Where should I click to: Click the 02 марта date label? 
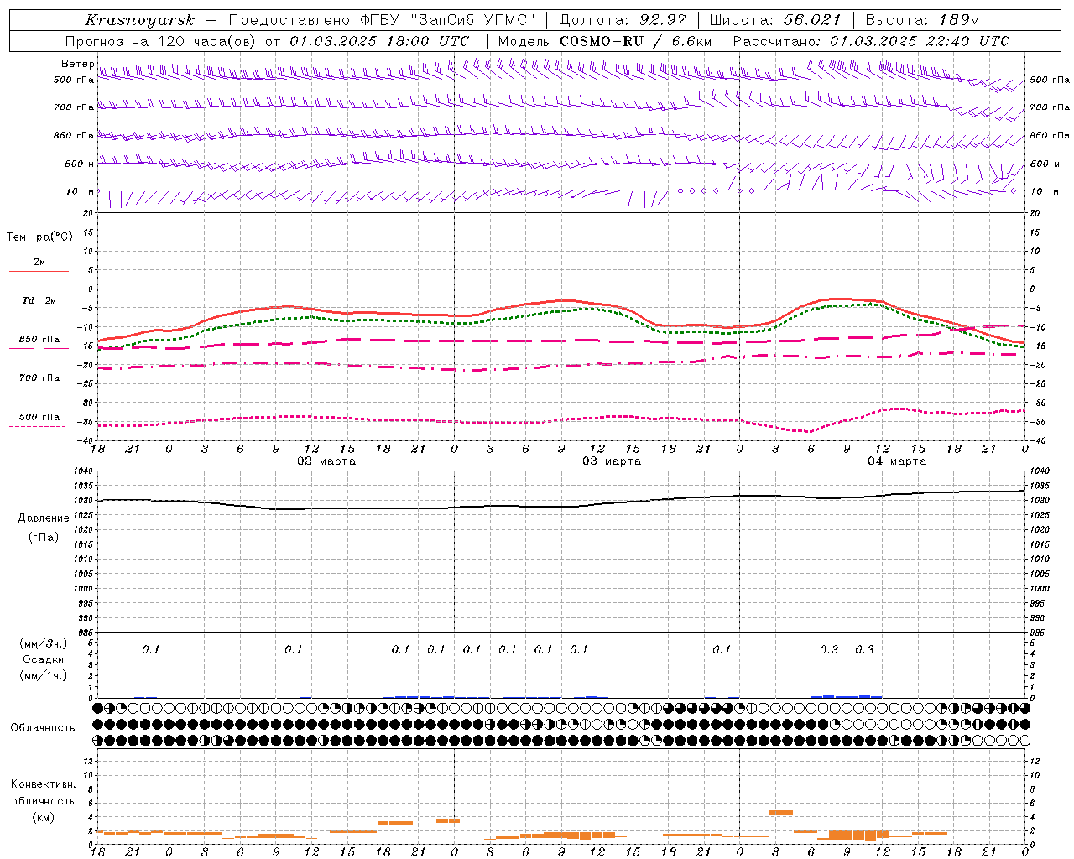point(326,461)
